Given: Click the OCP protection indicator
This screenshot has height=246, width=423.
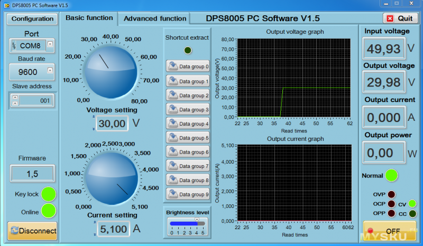Looking at the screenshot, I should point(391,204).
